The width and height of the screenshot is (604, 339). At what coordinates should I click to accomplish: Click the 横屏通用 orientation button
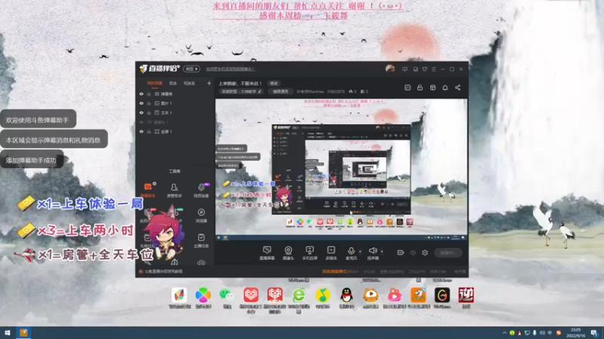pyautogui.click(x=280, y=91)
